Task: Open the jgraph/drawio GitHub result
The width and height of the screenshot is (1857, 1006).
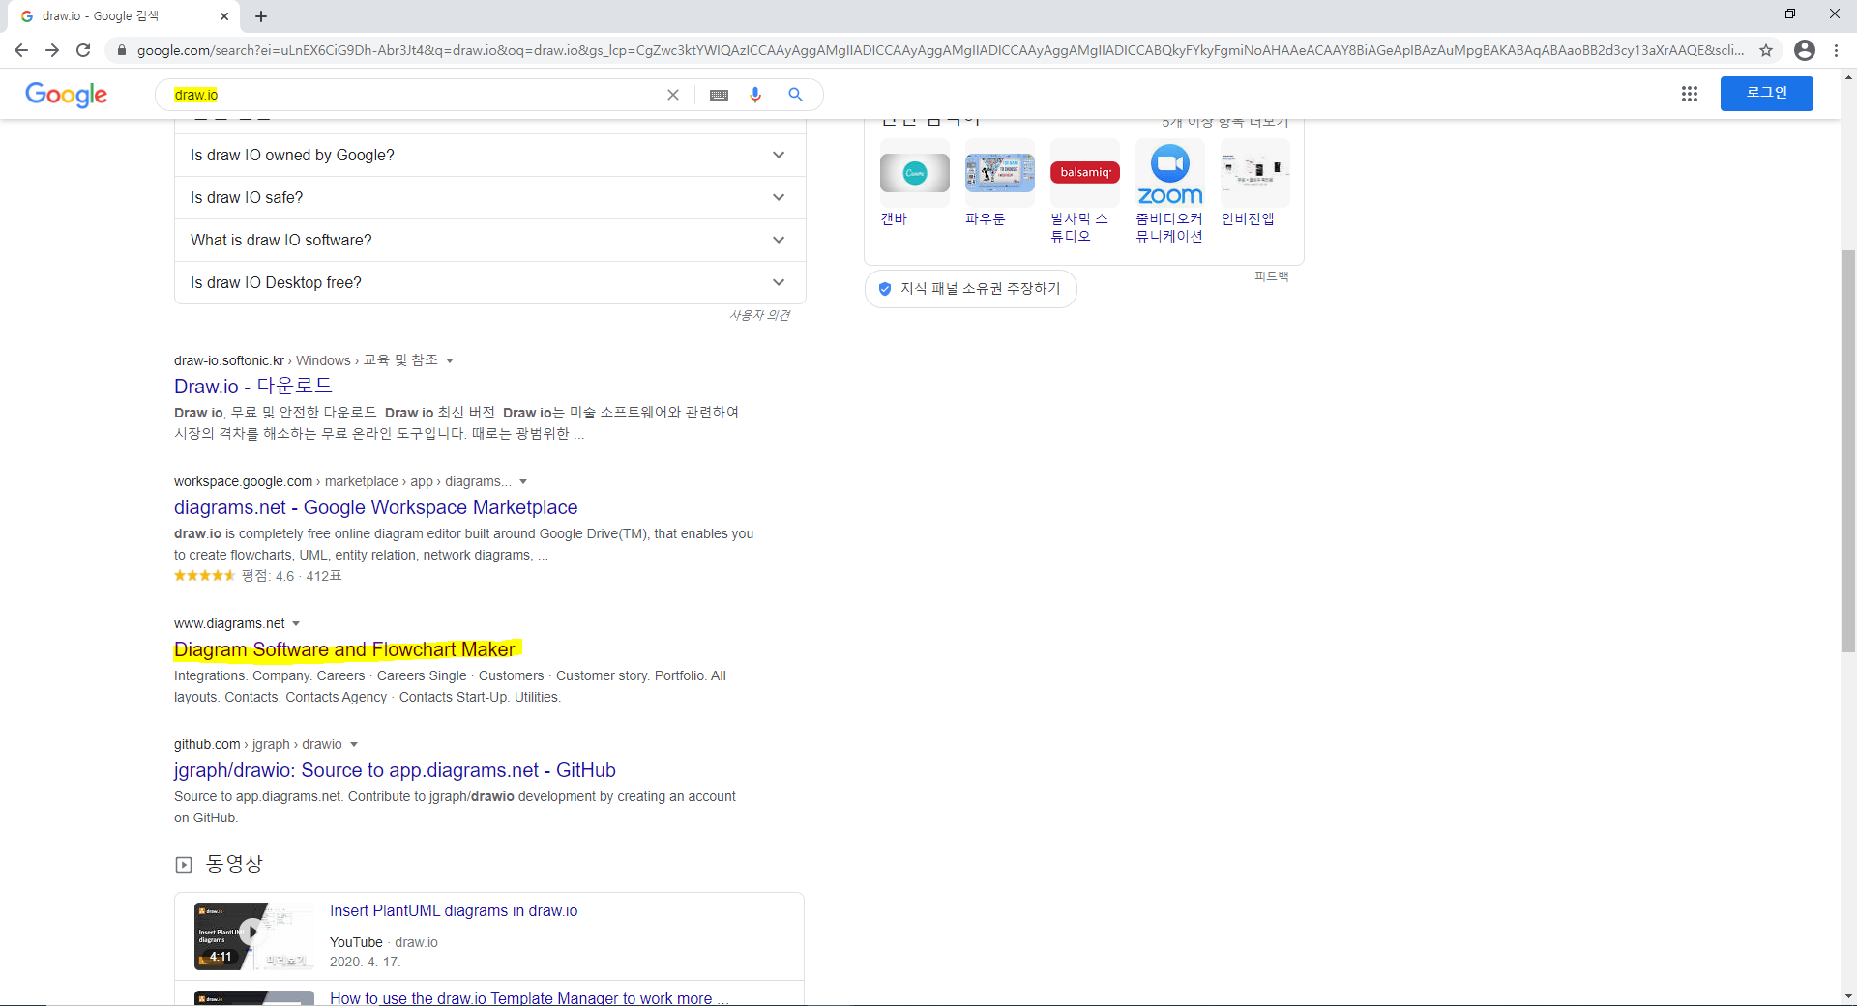Action: pos(395,770)
